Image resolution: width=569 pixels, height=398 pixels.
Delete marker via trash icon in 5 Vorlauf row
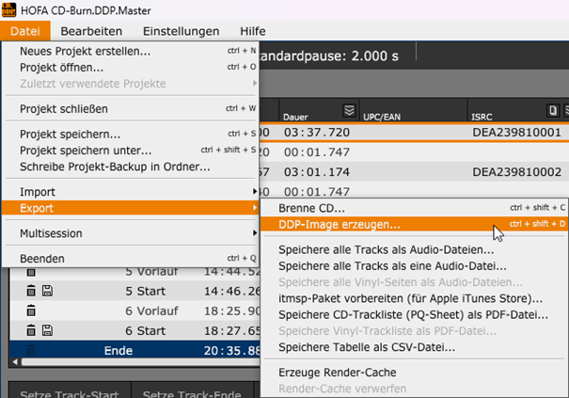[31, 272]
